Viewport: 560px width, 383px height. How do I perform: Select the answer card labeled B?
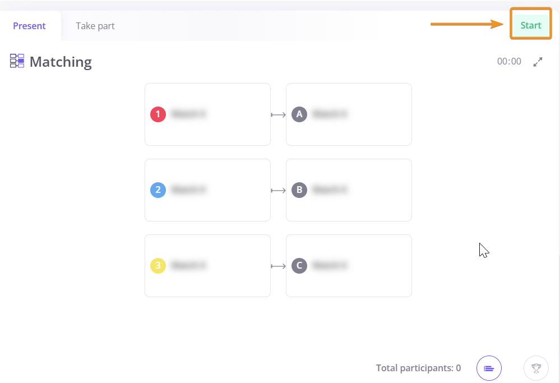point(349,190)
